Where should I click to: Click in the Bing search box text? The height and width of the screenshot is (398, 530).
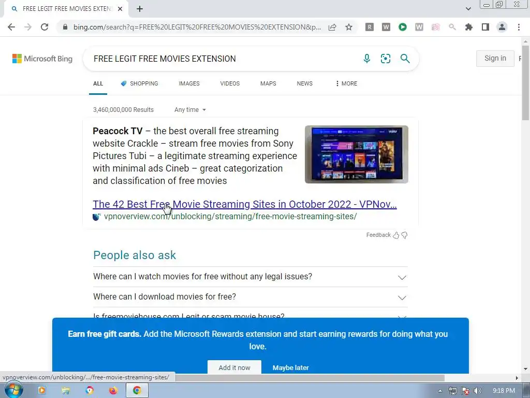pyautogui.click(x=165, y=59)
